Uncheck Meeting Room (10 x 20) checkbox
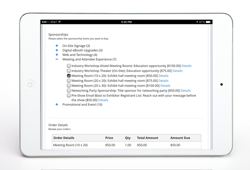This screenshot has width=250, height=170. click(69, 75)
